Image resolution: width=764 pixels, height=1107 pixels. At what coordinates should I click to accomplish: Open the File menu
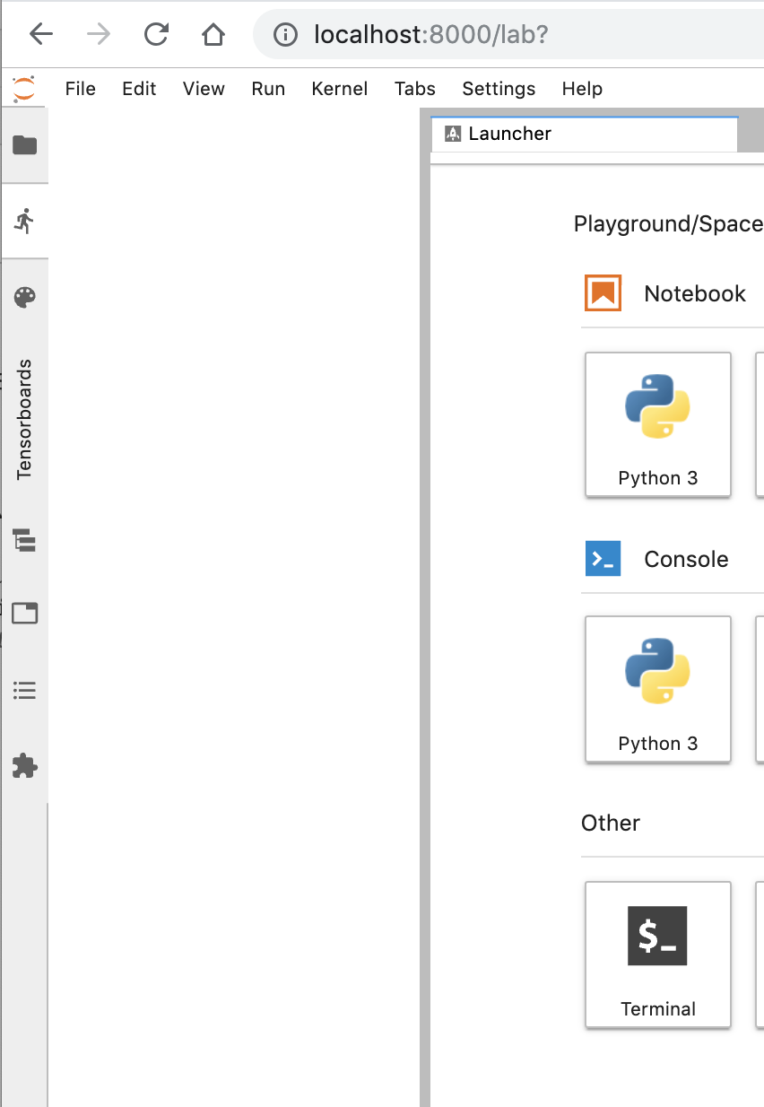[x=80, y=89]
